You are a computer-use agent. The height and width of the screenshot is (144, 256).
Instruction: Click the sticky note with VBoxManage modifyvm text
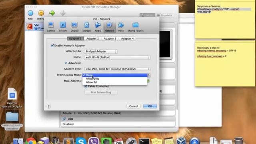click(225, 20)
